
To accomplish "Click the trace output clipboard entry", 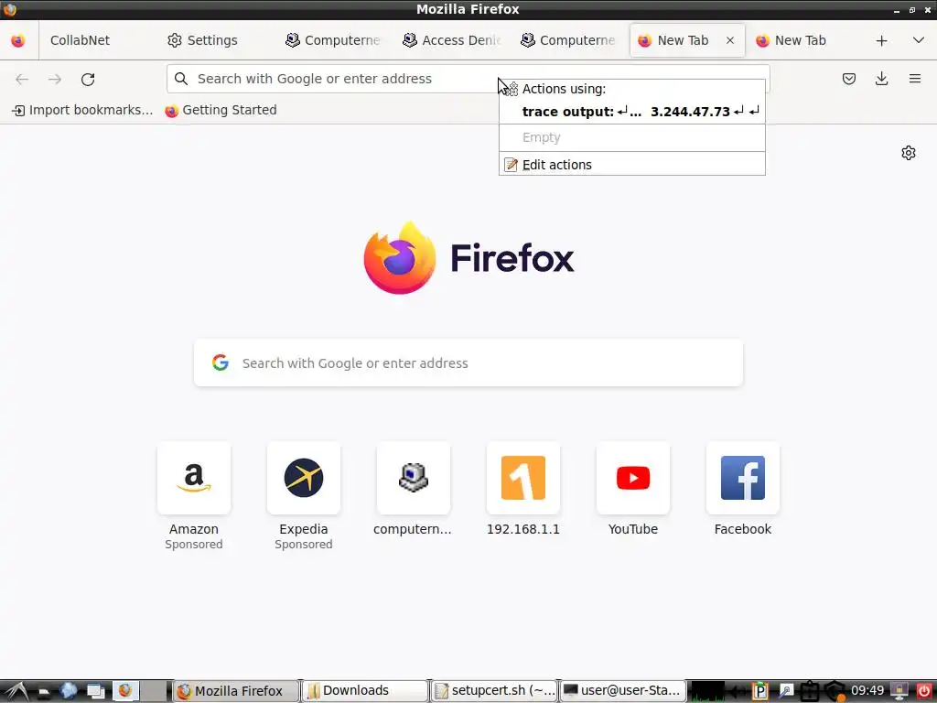I will point(632,112).
